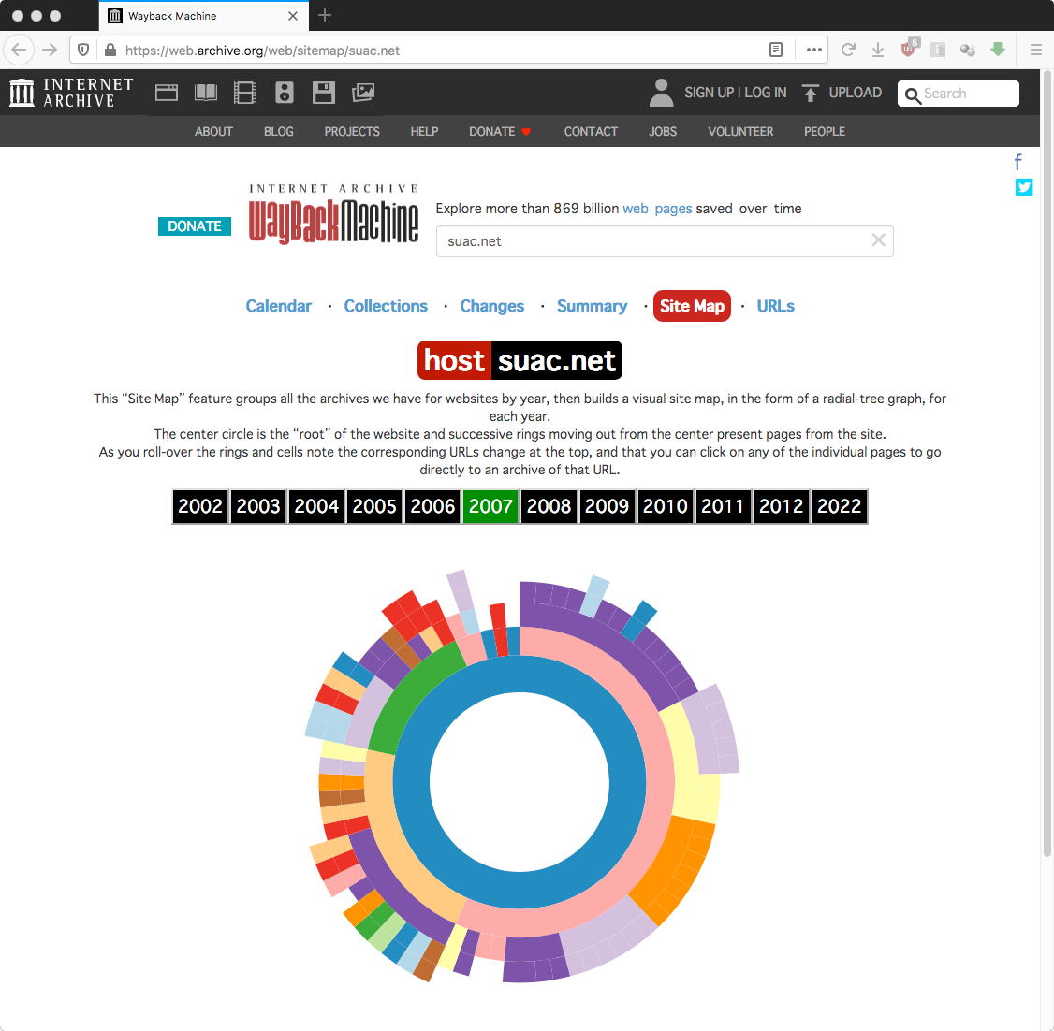1054x1031 pixels.
Task: Open the BLOG menu item
Action: (x=279, y=132)
